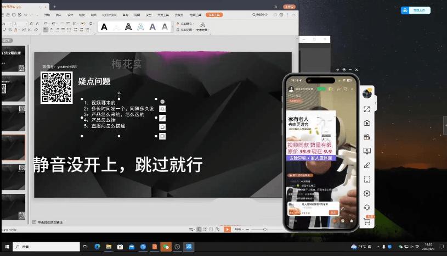Image resolution: width=447 pixels, height=256 pixels.
Task: Click the pen icon beside the text box
Action: 162,118
